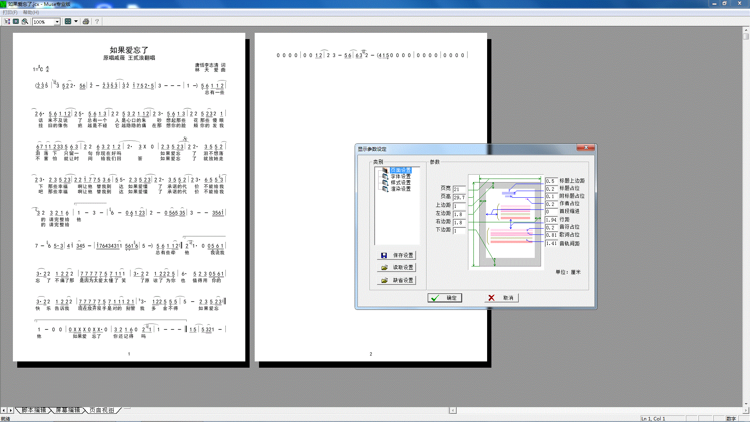The image size is (750, 422).
Task: Click the 样式设置 tree node icon
Action: (x=385, y=182)
